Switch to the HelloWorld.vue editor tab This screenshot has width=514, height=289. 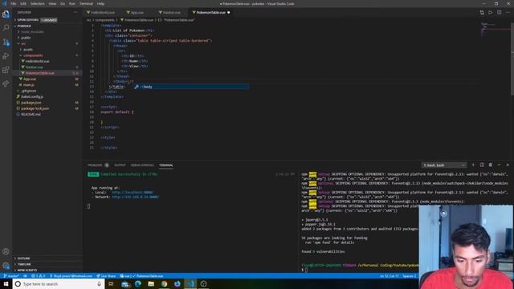103,13
